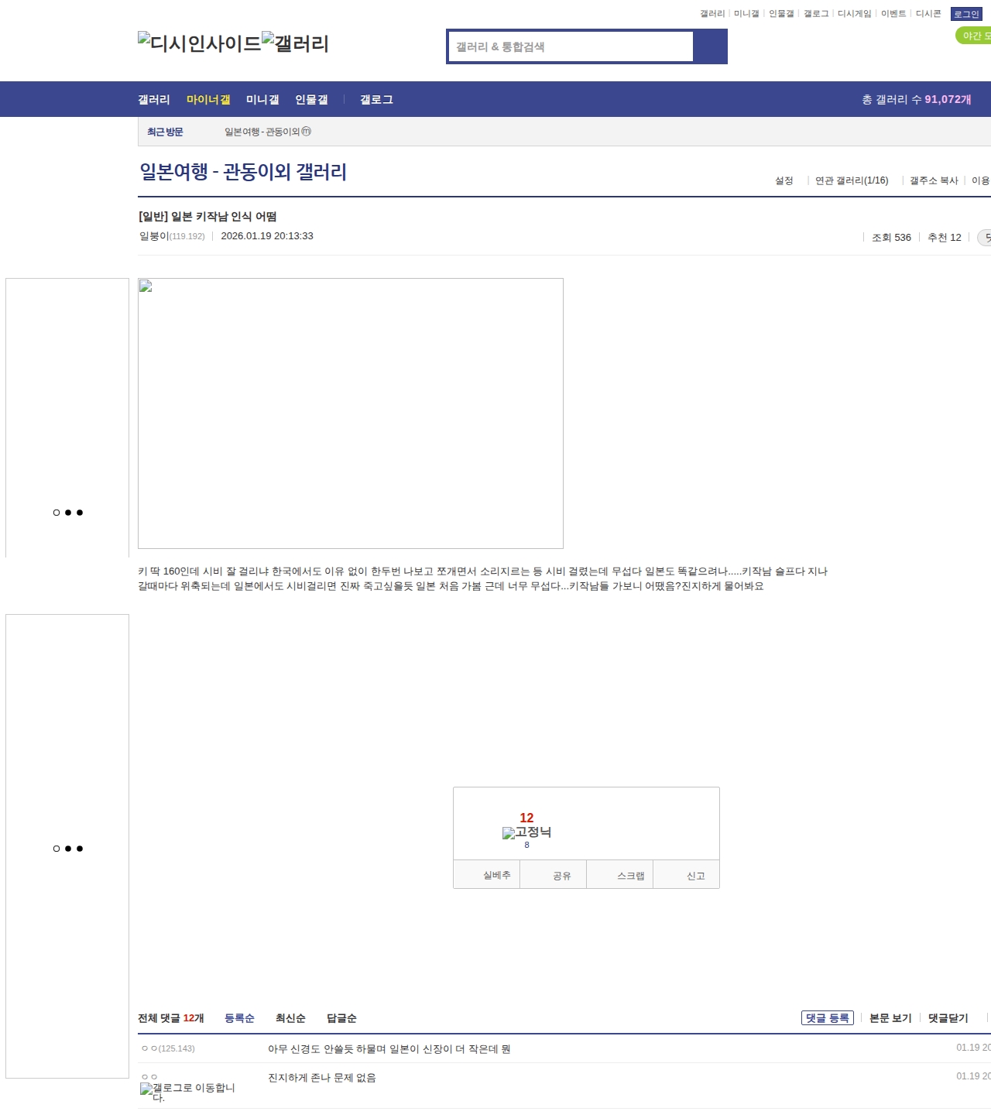Sort comments by 최신순 tab
This screenshot has height=1115, width=991.
(x=290, y=1018)
